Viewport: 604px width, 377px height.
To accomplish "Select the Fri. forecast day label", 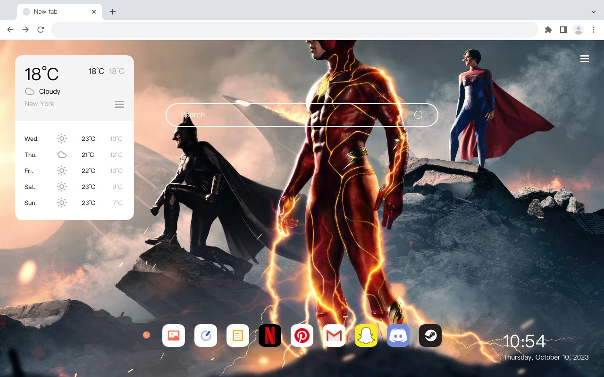I will 29,171.
